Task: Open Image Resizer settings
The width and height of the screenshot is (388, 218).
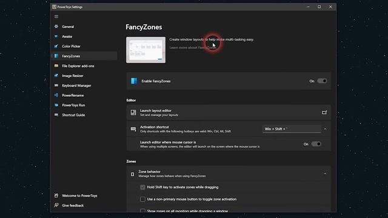Action: [x=84, y=76]
